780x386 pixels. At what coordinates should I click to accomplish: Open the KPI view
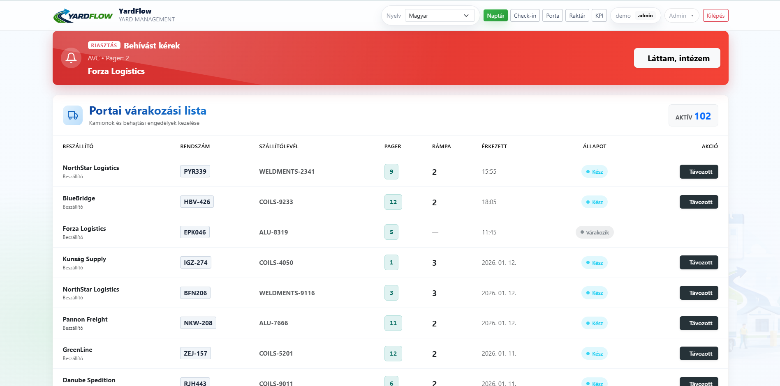coord(599,16)
